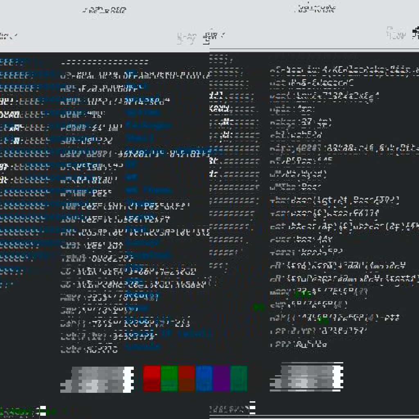Click the right terminal window title
The width and height of the screenshot is (419, 419).
(315, 9)
